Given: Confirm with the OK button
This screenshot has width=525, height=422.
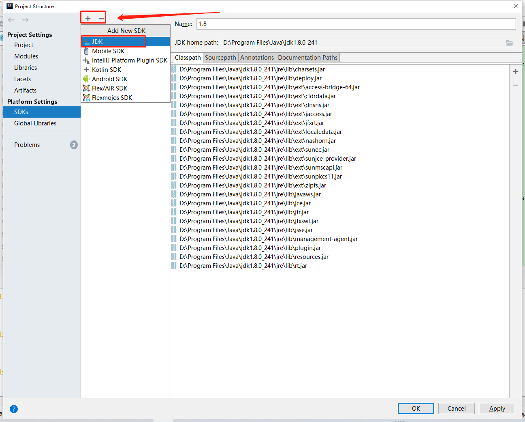Looking at the screenshot, I should [416, 409].
